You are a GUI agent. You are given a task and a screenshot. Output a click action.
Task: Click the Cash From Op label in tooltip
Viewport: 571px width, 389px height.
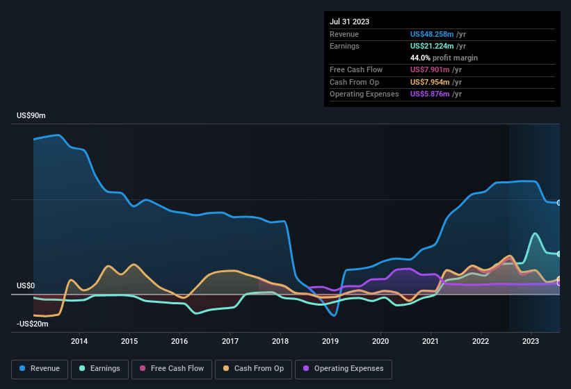pyautogui.click(x=354, y=82)
